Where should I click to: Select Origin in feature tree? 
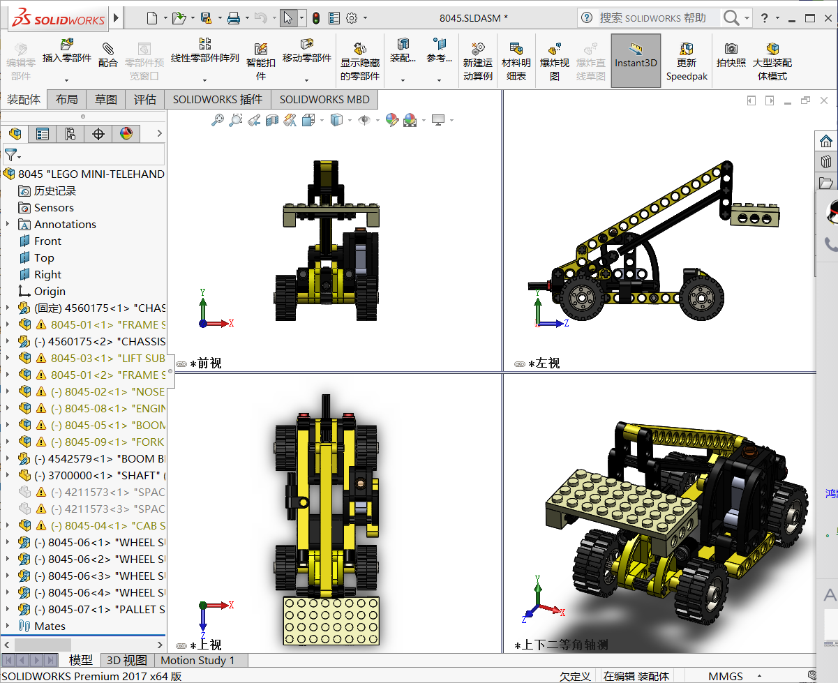[50, 292]
